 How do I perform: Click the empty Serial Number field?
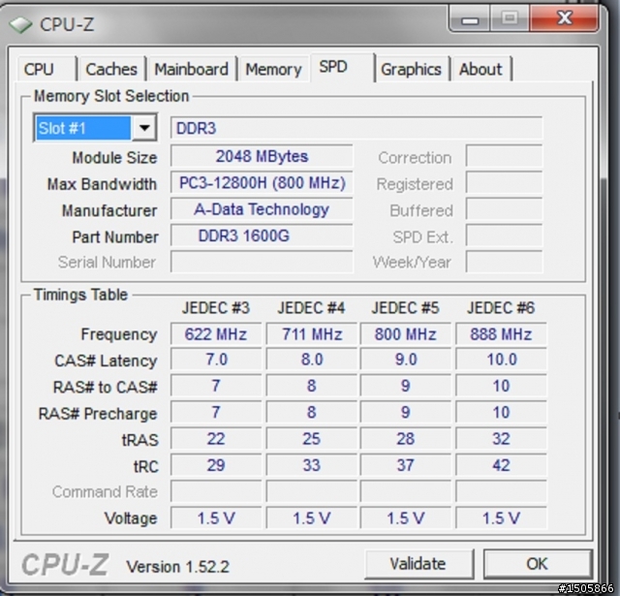click(262, 262)
